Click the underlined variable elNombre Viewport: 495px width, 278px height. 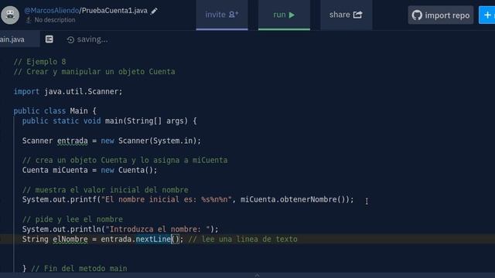click(x=70, y=239)
